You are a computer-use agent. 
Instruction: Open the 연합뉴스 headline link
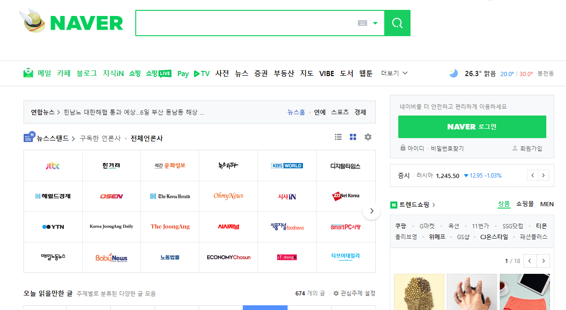tap(134, 112)
